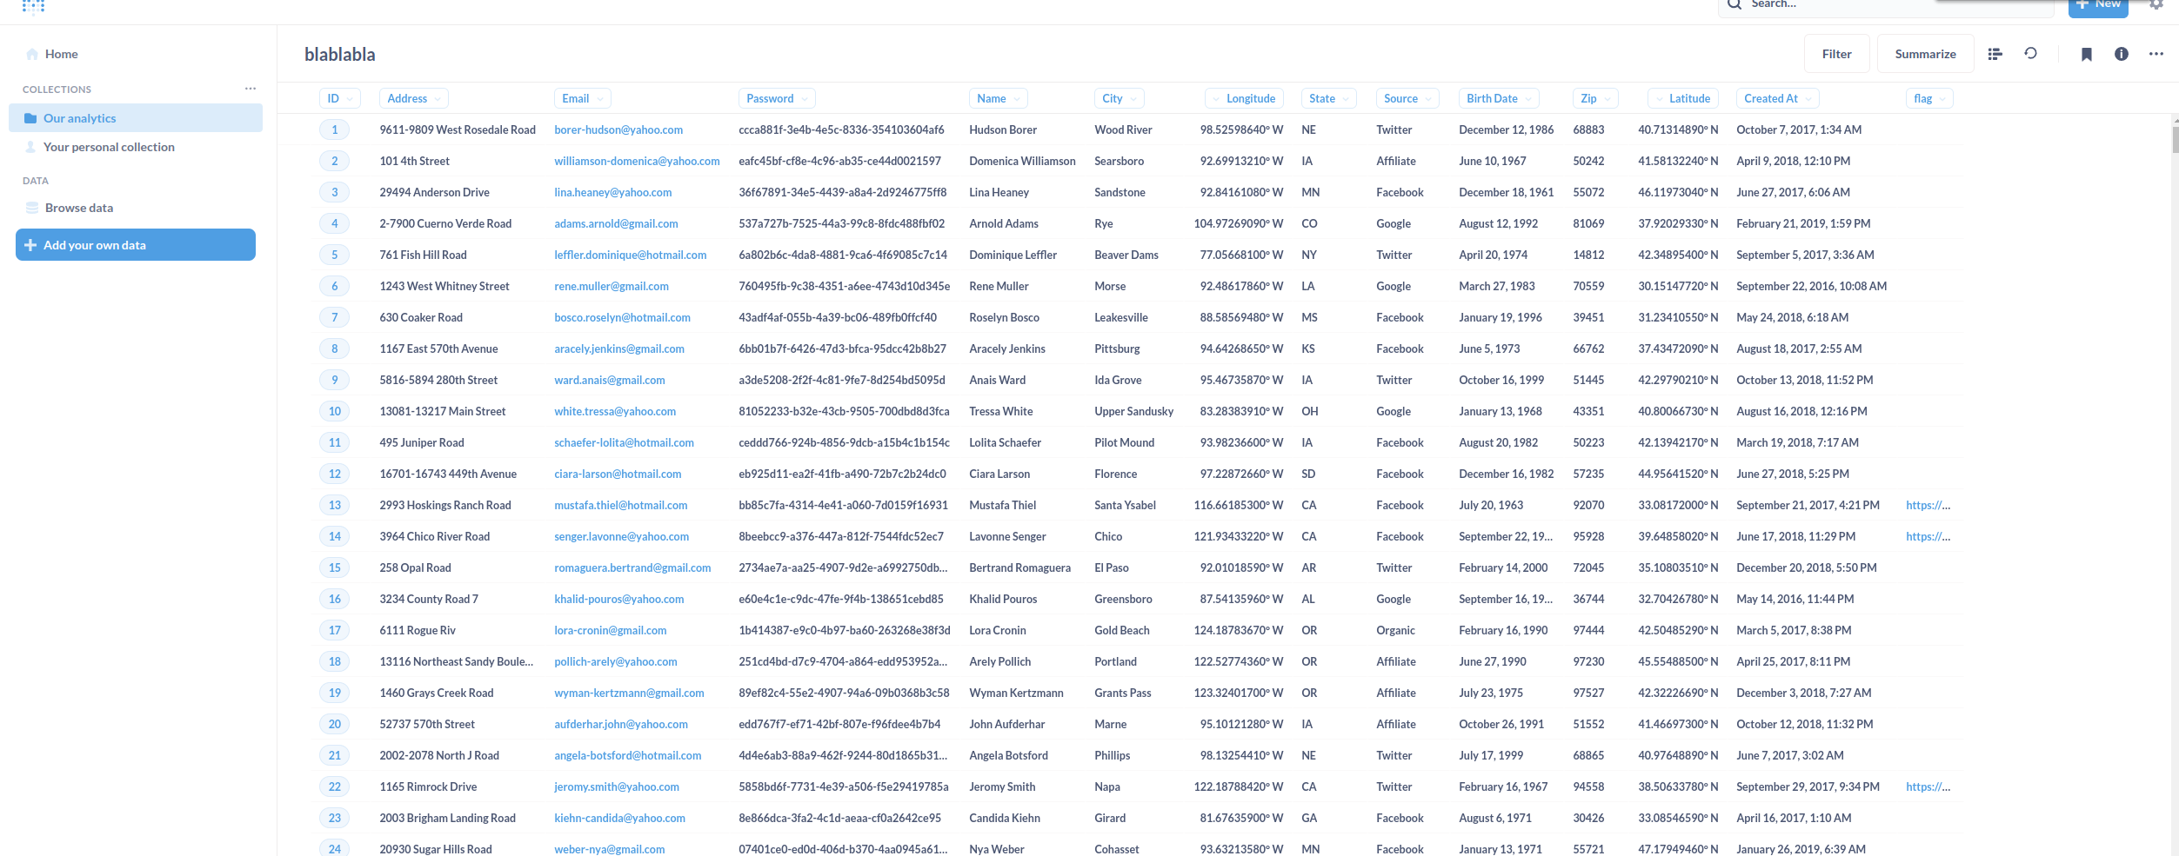The width and height of the screenshot is (2179, 856).
Task: Click cell Domenica Williamson
Action: pyautogui.click(x=1022, y=161)
